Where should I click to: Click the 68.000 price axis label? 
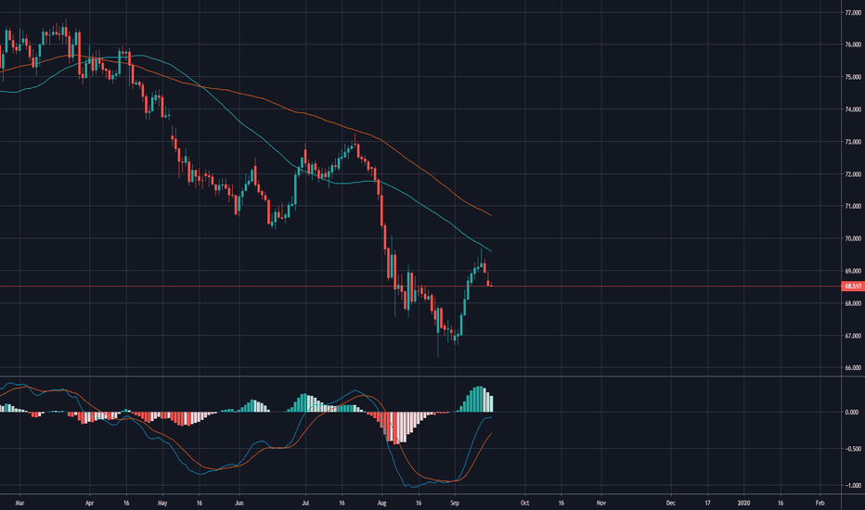pos(852,303)
